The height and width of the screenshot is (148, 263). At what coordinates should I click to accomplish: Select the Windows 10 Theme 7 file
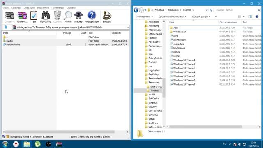(x=184, y=84)
